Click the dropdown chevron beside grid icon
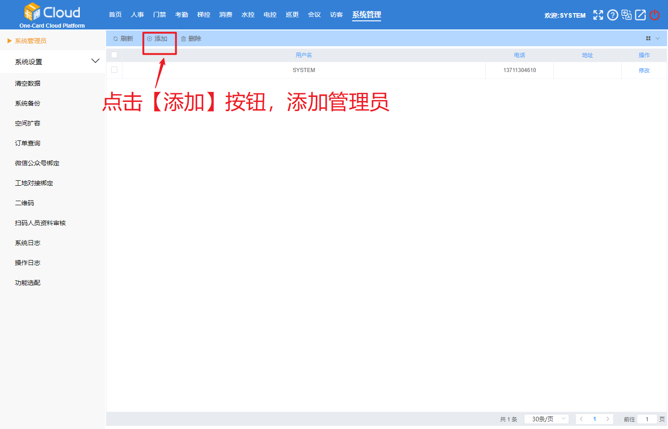 click(x=657, y=39)
